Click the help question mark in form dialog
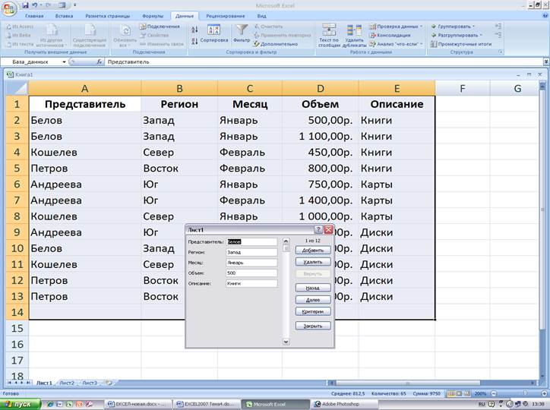This screenshot has height=410, width=550. pos(318,229)
